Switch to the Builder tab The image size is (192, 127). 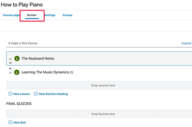pos(32,15)
